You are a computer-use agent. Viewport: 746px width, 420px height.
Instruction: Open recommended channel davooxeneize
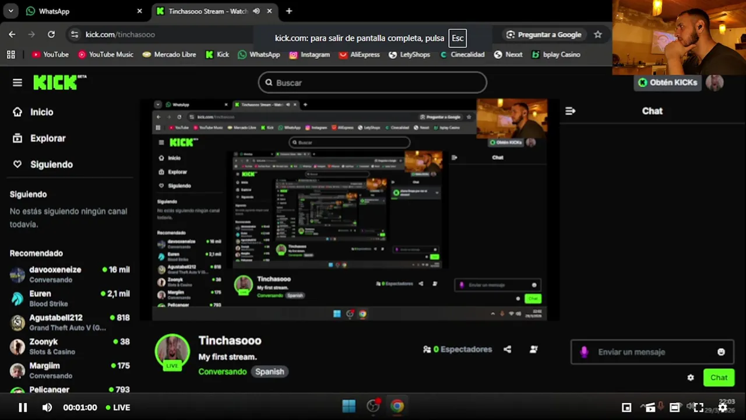(x=70, y=275)
